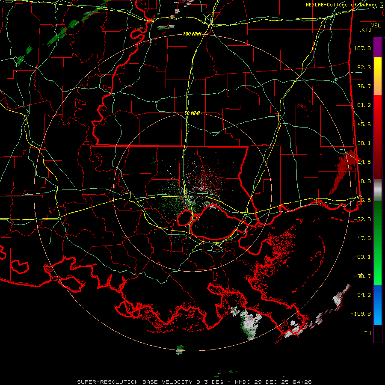This screenshot has width=385, height=385.
Task: Click the 30.1 velocity scale value
Action: tap(364, 143)
